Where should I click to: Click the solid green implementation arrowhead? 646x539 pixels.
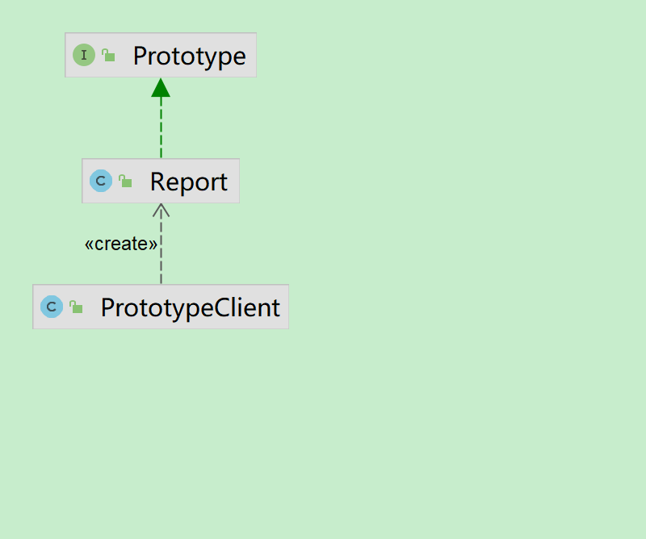click(161, 88)
